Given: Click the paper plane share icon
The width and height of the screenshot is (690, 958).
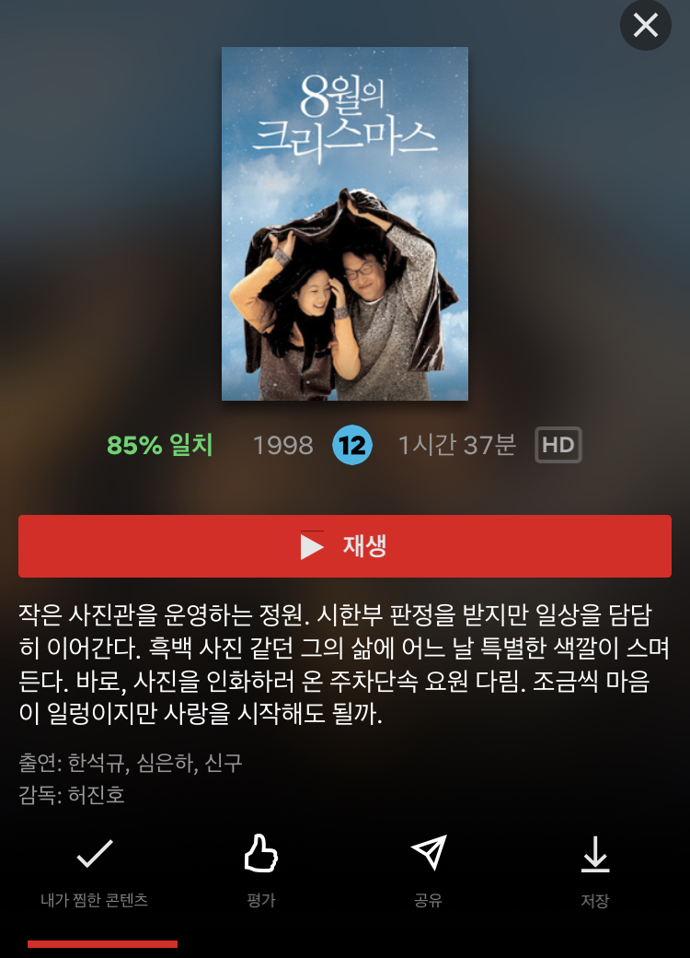Looking at the screenshot, I should tap(429, 852).
